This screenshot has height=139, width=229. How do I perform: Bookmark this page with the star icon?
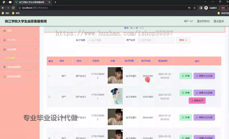tap(195, 8)
